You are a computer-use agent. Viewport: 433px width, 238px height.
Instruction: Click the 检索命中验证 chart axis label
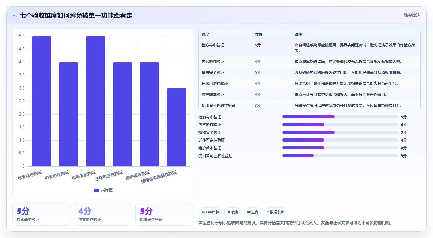click(x=30, y=175)
